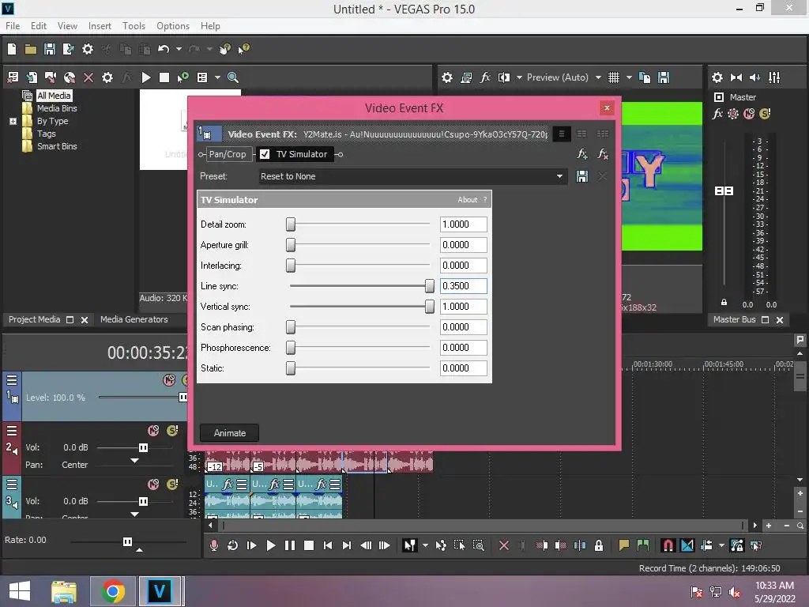This screenshot has height=607, width=809.
Task: Open the overlays dropdown arrow beside the grid
Action: pos(629,77)
